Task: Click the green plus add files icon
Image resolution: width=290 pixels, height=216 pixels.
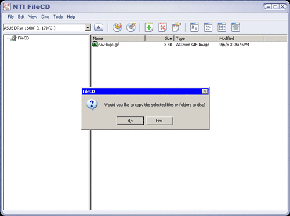Action: (149, 27)
